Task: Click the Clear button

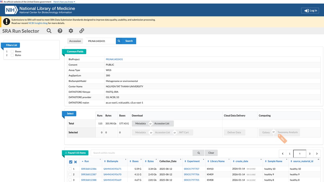Action: [211, 153]
